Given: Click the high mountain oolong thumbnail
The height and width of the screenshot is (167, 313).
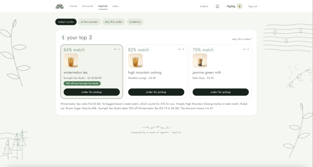Looking at the screenshot, I should click(x=136, y=61).
